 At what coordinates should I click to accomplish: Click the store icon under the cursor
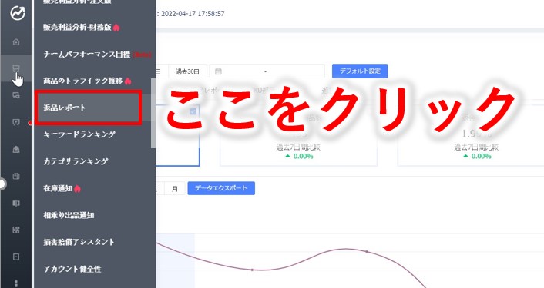point(16,68)
